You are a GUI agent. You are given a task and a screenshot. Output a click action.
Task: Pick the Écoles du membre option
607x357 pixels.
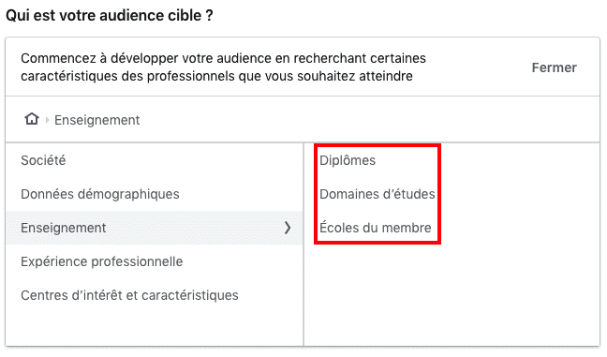click(375, 228)
